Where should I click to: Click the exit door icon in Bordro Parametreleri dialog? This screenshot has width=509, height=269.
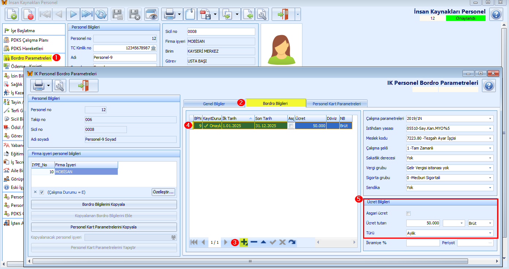(83, 86)
